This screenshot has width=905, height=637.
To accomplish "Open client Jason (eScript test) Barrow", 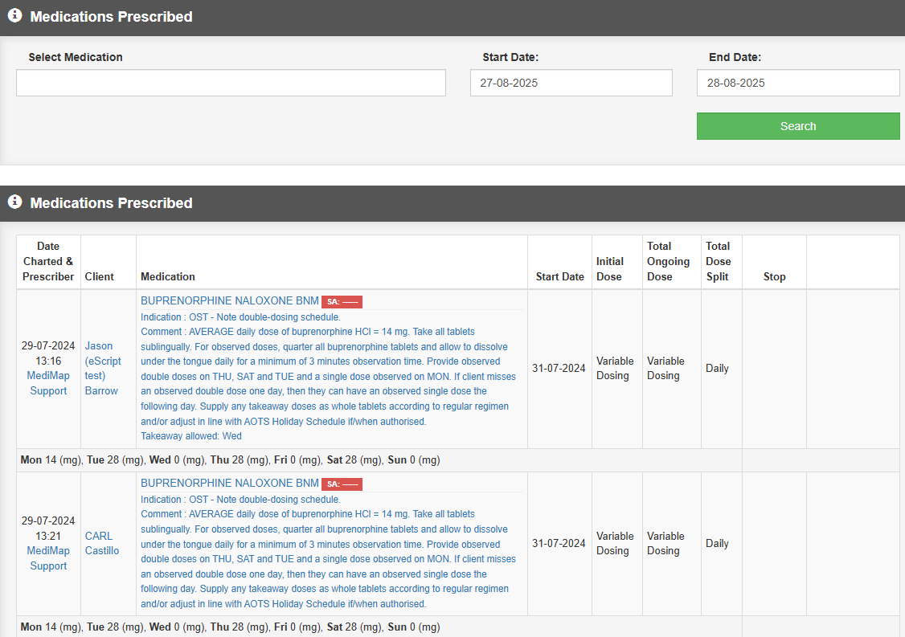I will pyautogui.click(x=101, y=369).
